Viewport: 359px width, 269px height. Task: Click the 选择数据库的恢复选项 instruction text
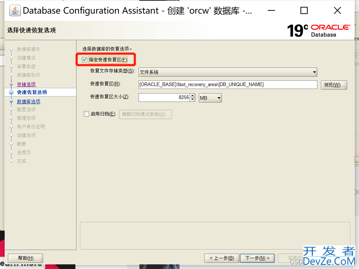pos(107,49)
